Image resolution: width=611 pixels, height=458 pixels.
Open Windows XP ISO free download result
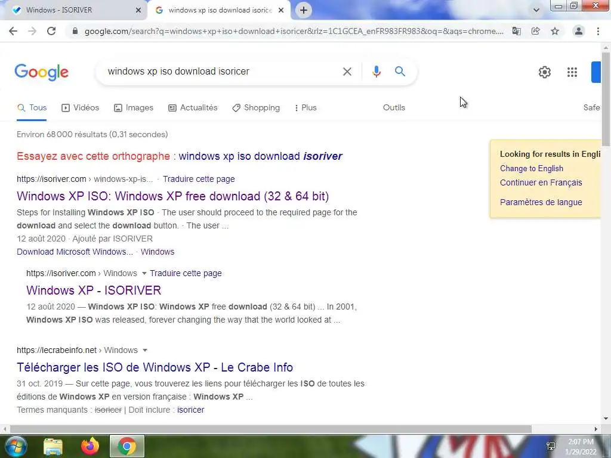tap(172, 196)
